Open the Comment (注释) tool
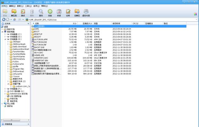The width and height of the screenshot is (199, 127). [68, 13]
